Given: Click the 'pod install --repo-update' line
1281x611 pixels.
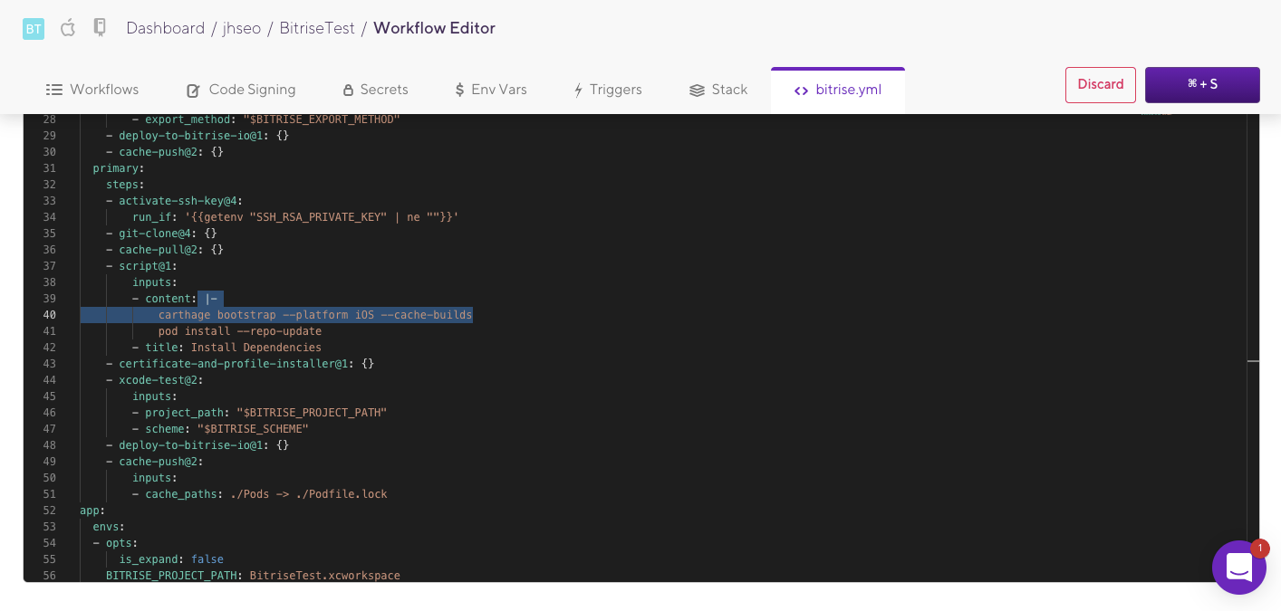Looking at the screenshot, I should (x=240, y=331).
